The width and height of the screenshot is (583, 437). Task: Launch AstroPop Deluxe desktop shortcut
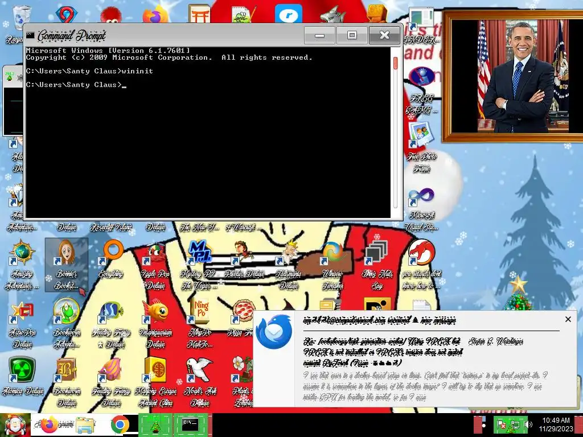[x=22, y=324]
